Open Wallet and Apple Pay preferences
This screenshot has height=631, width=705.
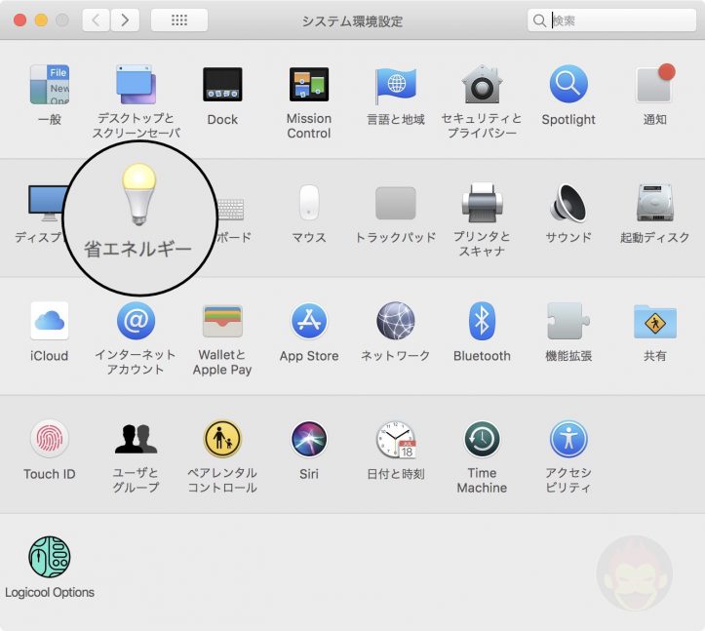[222, 321]
